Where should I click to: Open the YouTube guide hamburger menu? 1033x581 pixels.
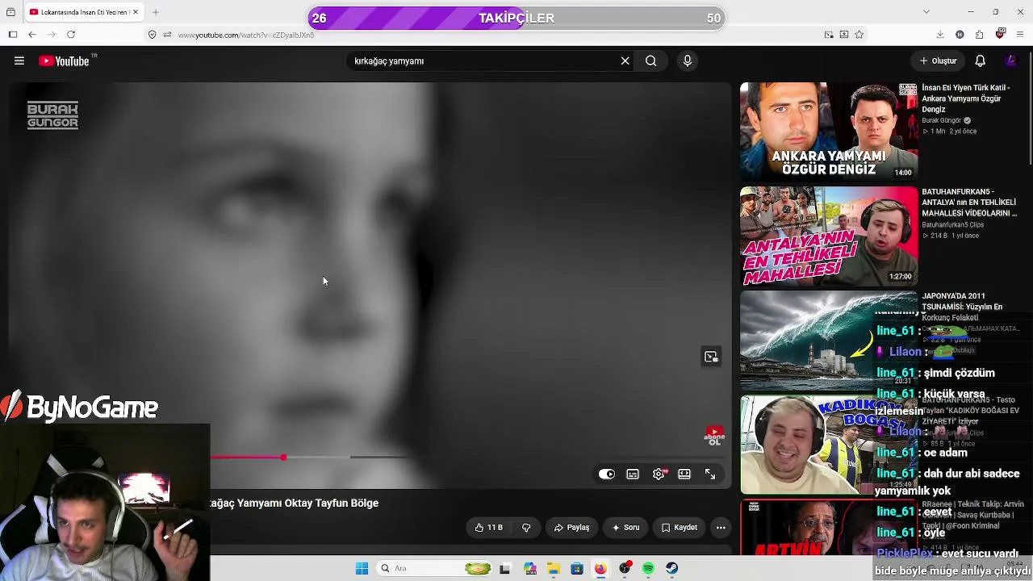pyautogui.click(x=19, y=61)
